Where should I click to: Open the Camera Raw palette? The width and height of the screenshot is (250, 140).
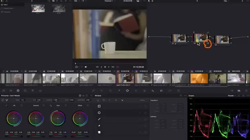pos(4,91)
